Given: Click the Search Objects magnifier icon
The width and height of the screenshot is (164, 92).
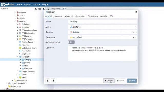Looking at the screenshot, I should click(48, 9).
